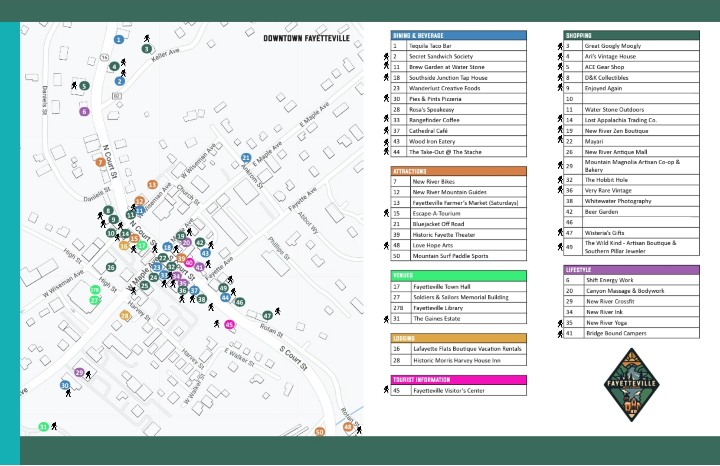Select bright green marker 31 at bottom left
The width and height of the screenshot is (720, 466).
tap(44, 427)
